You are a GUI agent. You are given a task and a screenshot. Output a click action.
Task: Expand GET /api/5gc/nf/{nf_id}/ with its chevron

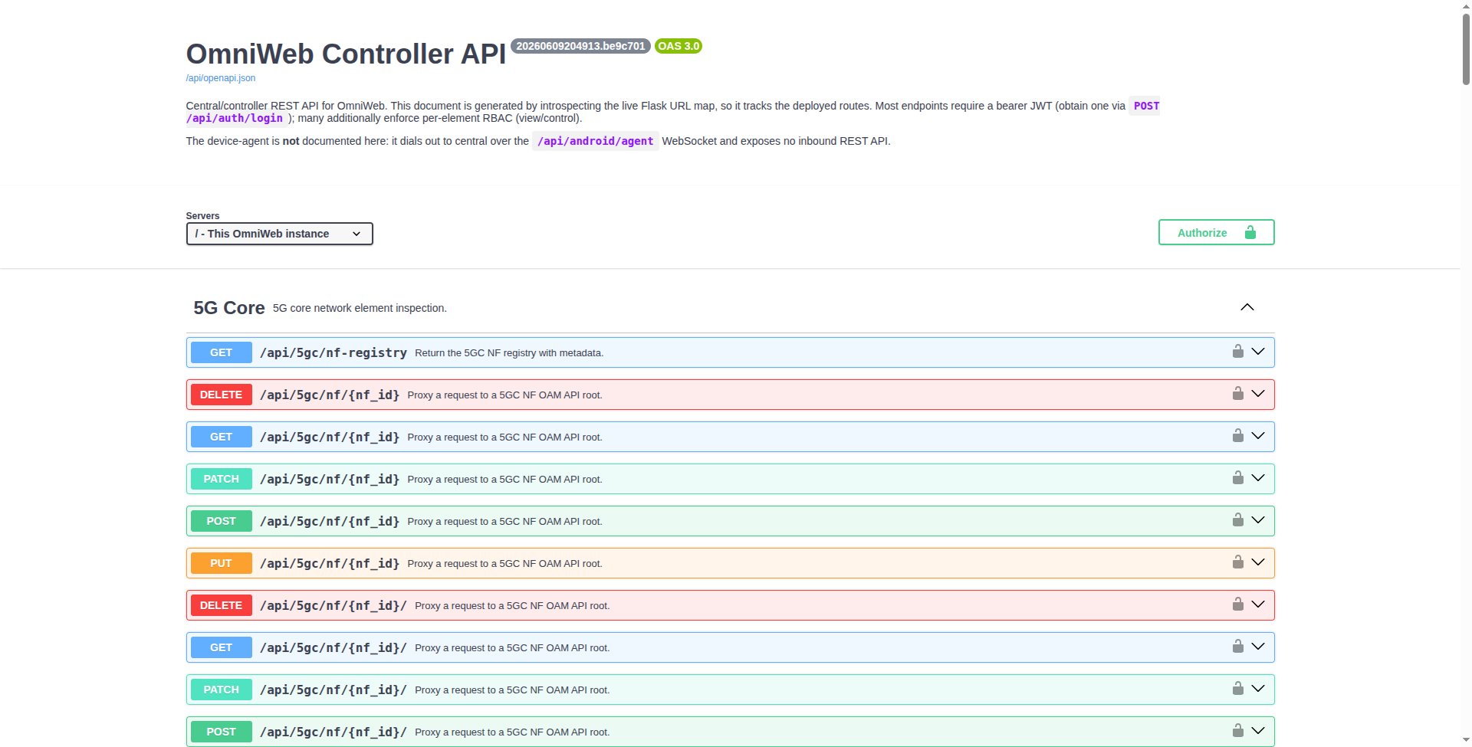(x=1258, y=647)
